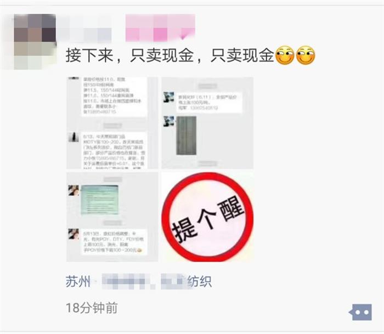Click the pink blurred label beside the username

click(x=160, y=27)
